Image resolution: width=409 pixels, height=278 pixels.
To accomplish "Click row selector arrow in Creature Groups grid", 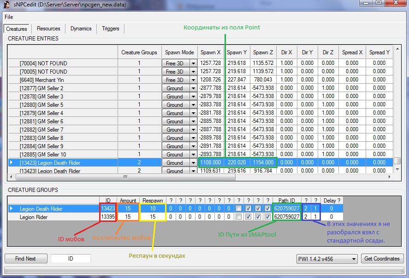I will (12, 208).
